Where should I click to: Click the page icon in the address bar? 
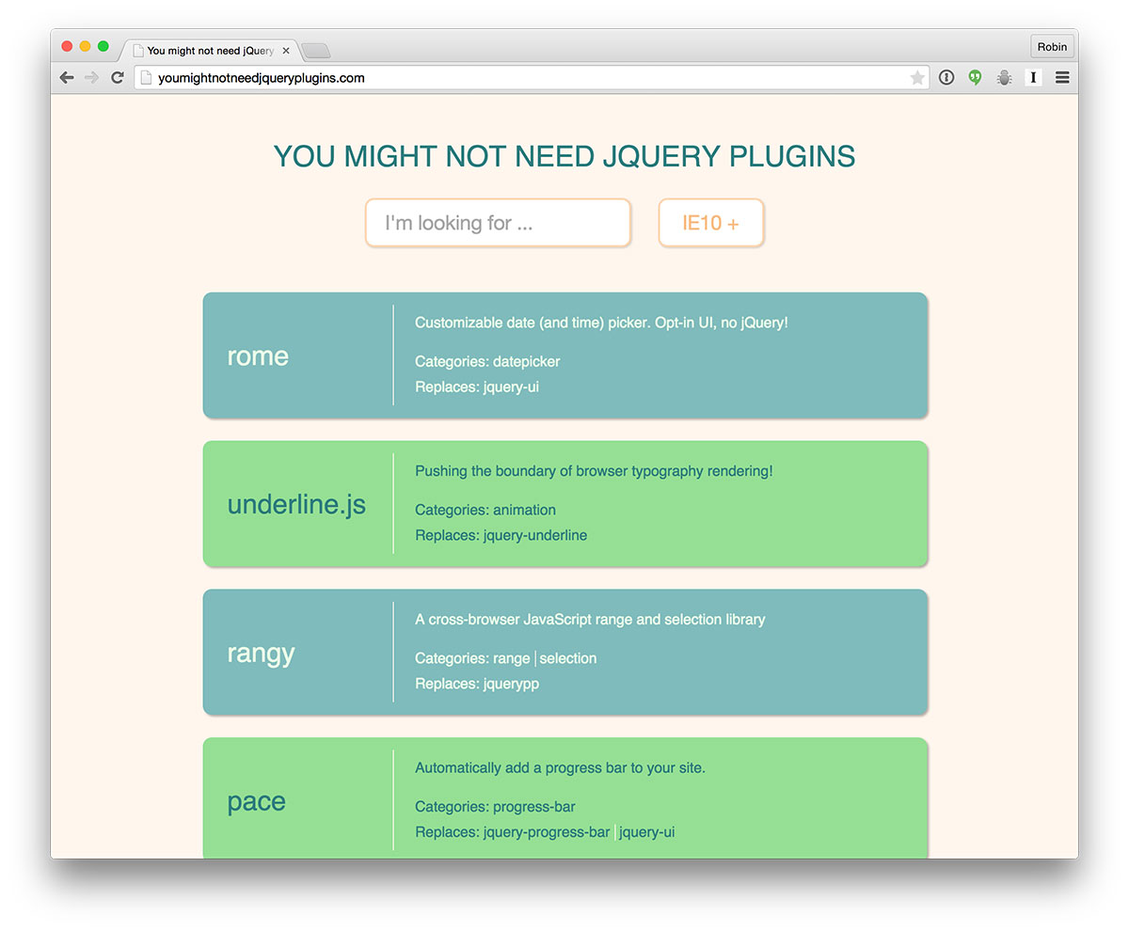pos(147,77)
